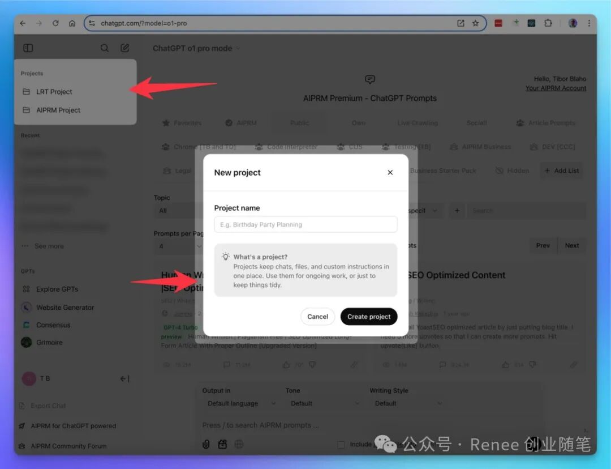611x469 pixels.
Task: Click the chat bubble icon above AIPRM Premium
Action: pos(370,80)
